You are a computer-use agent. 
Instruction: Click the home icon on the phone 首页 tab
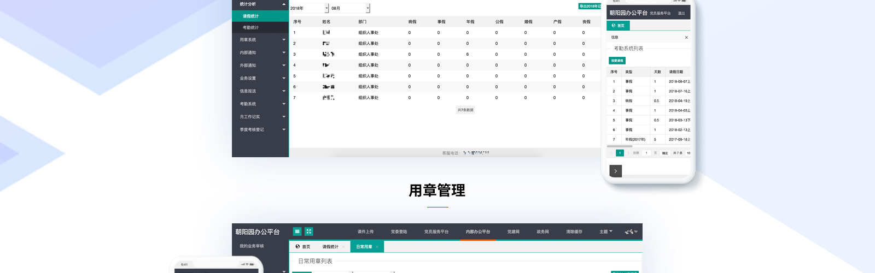click(614, 26)
